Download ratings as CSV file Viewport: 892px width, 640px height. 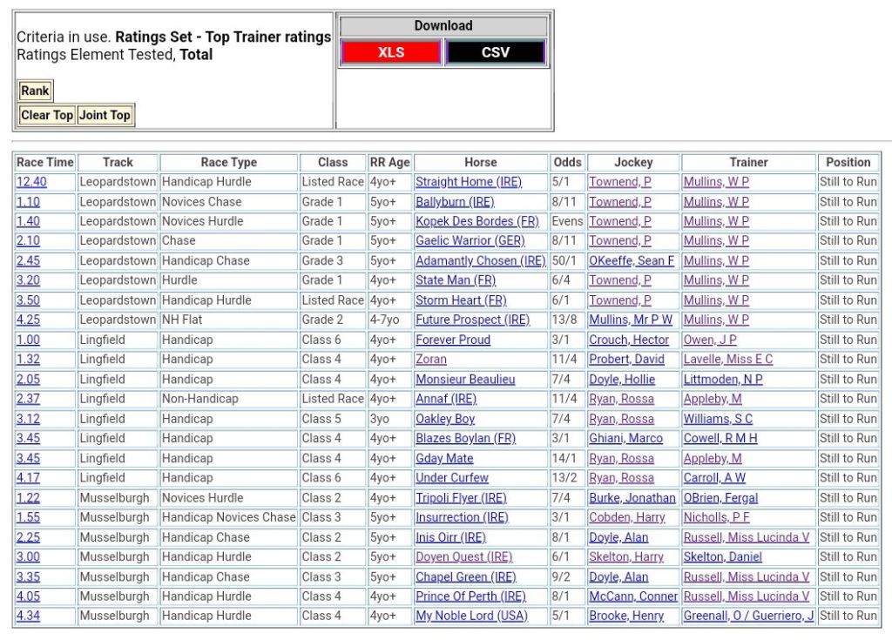pyautogui.click(x=495, y=52)
